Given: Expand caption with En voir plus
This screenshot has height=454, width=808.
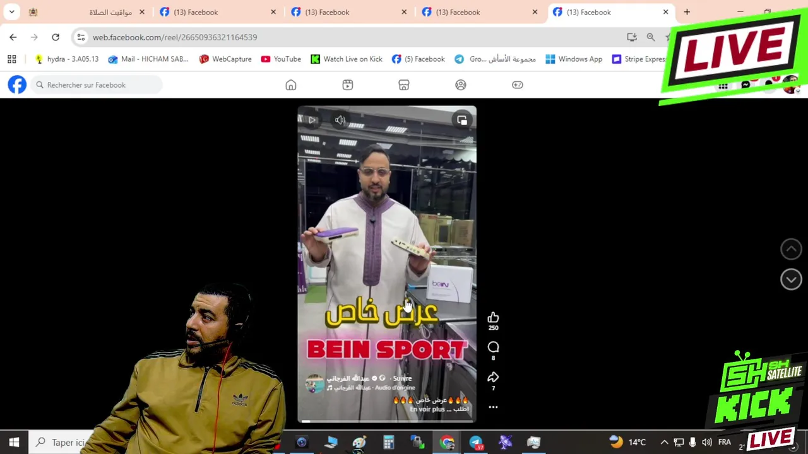Looking at the screenshot, I should (428, 409).
